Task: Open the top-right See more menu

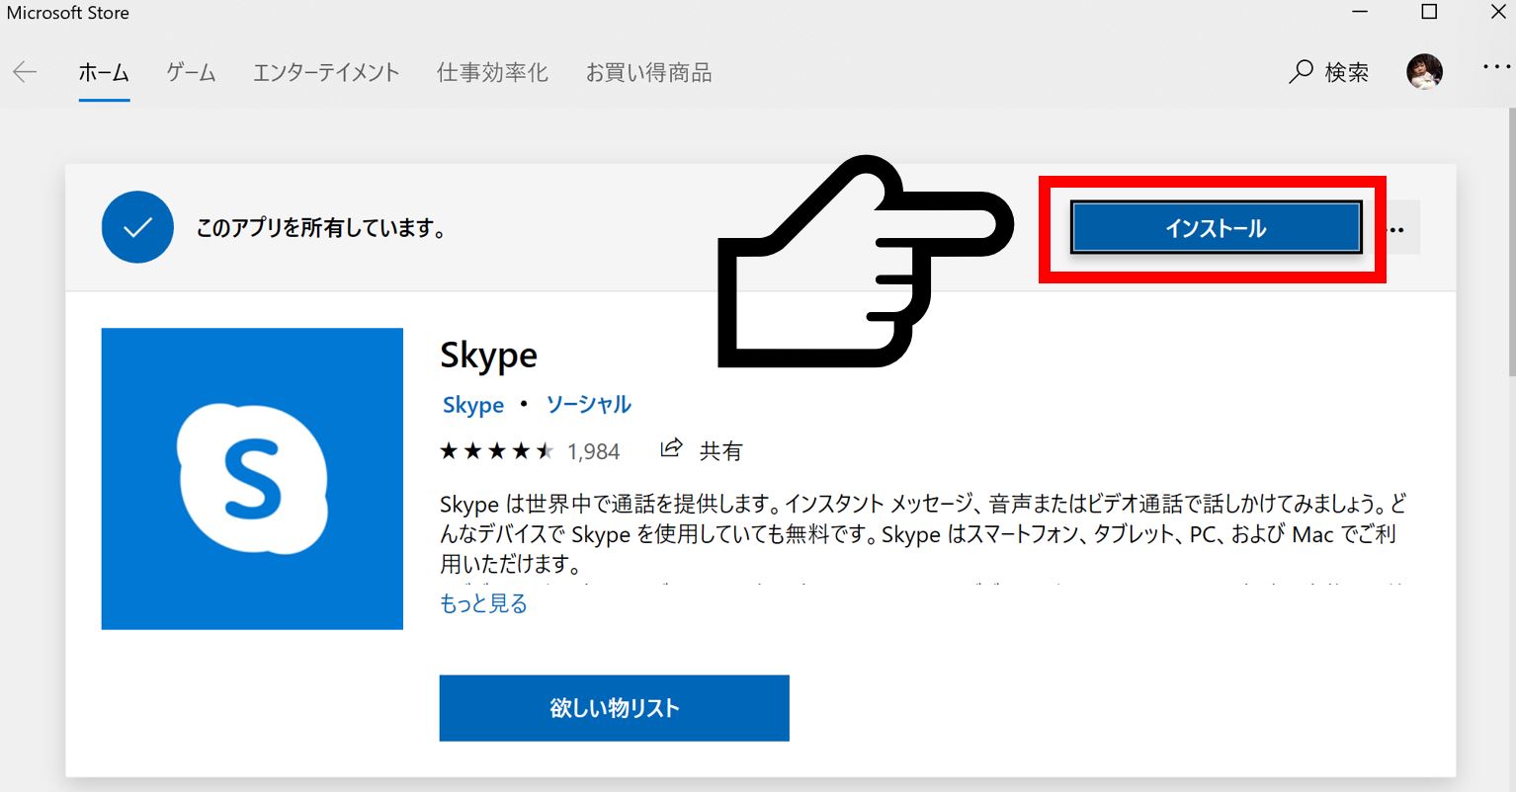Action: pos(1496,67)
